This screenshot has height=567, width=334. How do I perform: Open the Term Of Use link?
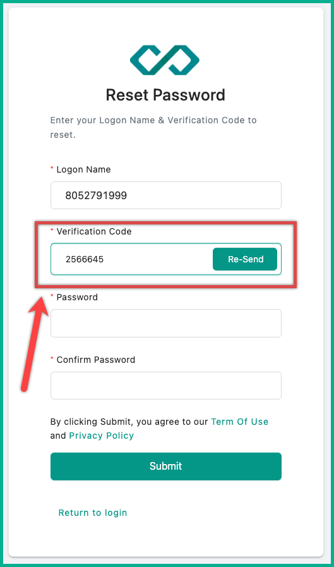[x=240, y=422]
